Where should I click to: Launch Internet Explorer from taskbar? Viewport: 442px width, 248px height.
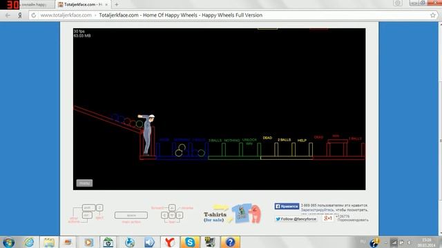[x=29, y=242]
